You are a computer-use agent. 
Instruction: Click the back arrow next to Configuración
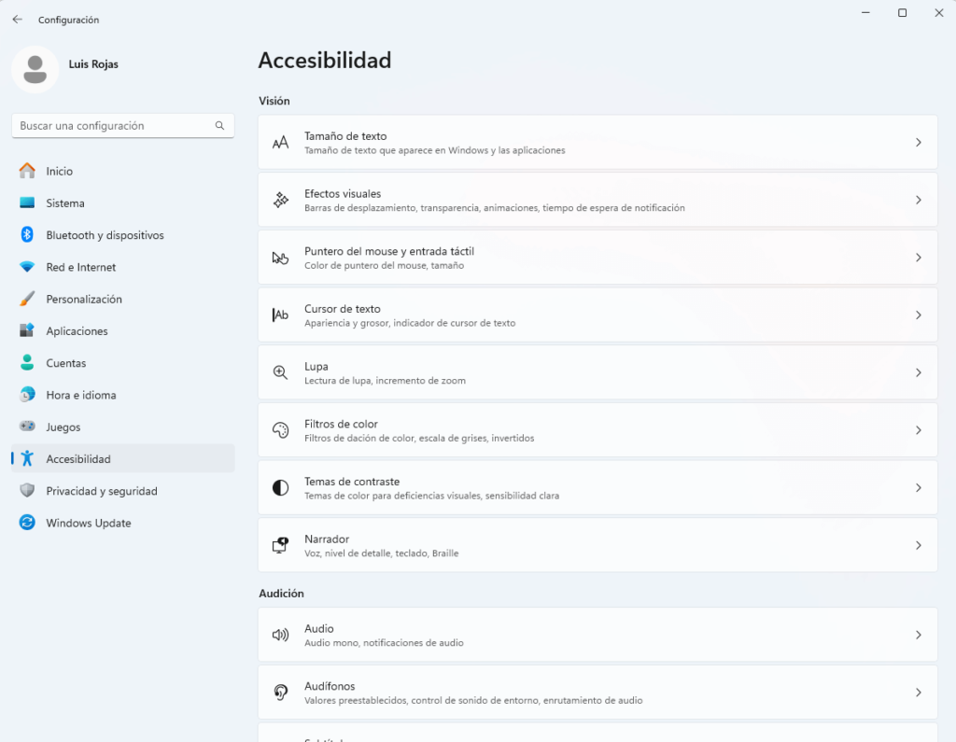tap(17, 20)
